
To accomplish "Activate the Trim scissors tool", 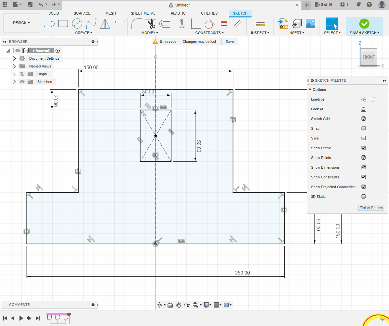I will 151,24.
